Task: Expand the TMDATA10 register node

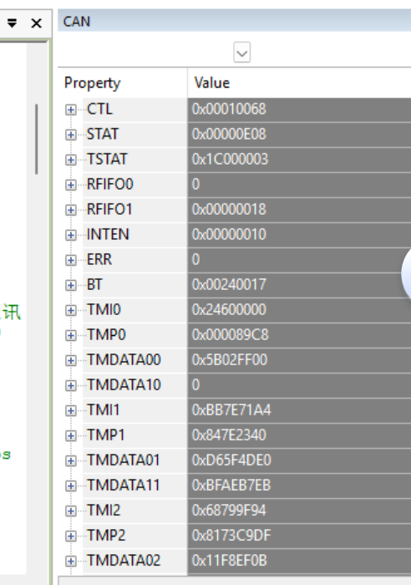Action: pyautogui.click(x=70, y=385)
